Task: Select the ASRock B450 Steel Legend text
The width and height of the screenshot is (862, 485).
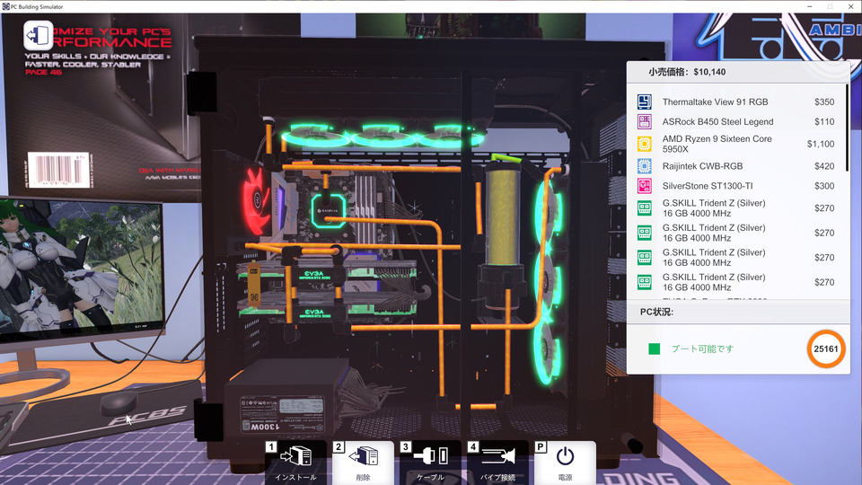Action: (717, 121)
